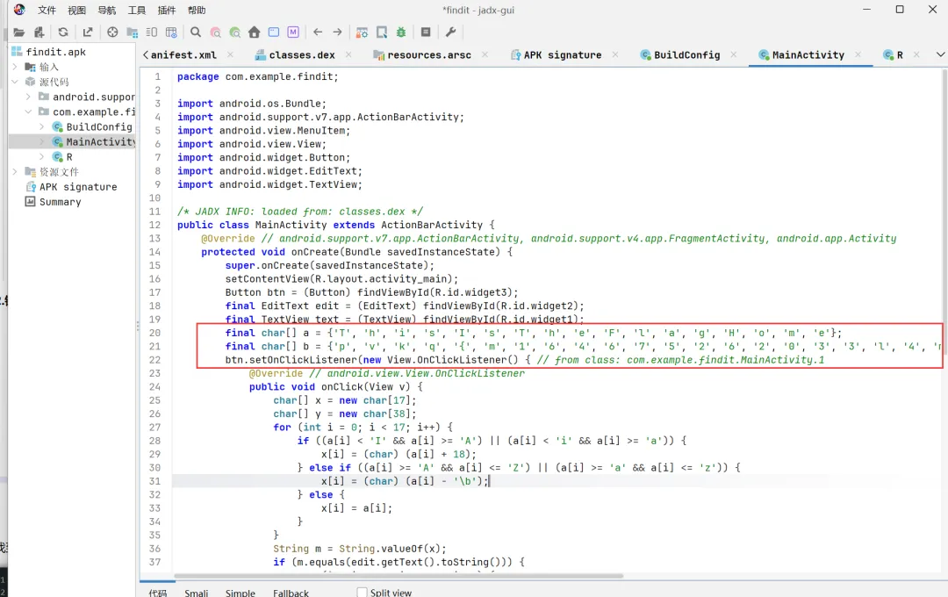Click the onCreate method name in code
Screen dimensions: 948x597
tap(314, 252)
